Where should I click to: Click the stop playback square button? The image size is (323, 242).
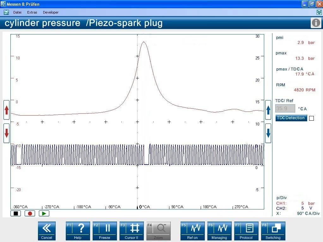tap(15, 213)
